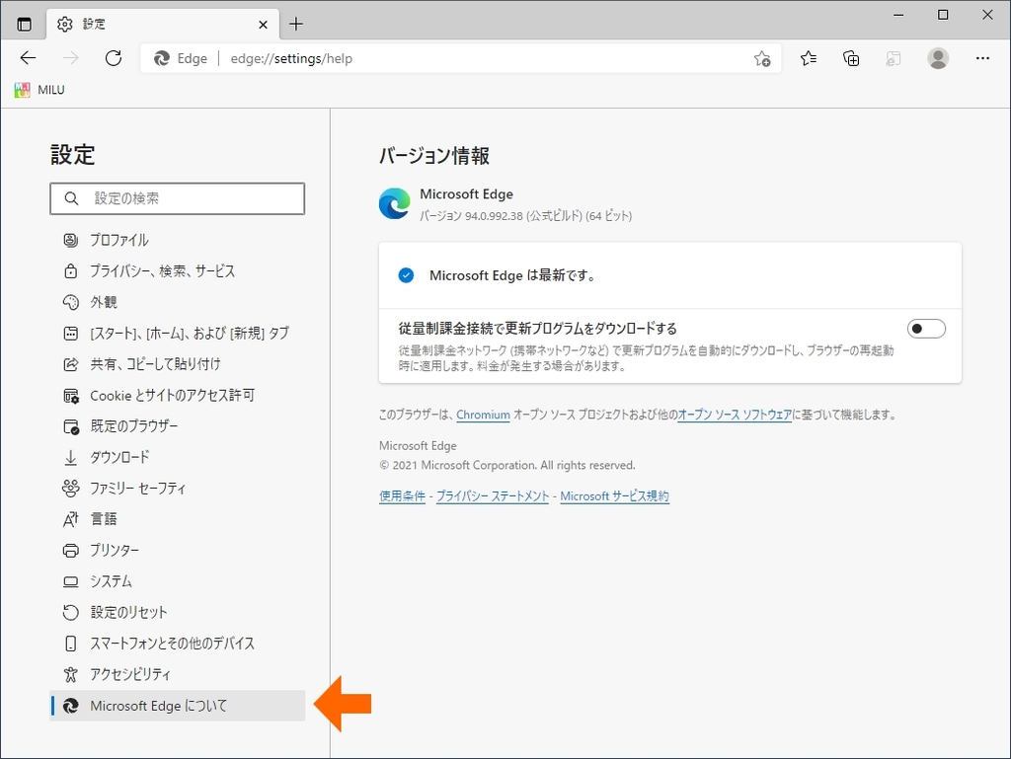The width and height of the screenshot is (1011, 759).
Task: Open the Settings and more ellipsis menu
Action: (x=982, y=58)
